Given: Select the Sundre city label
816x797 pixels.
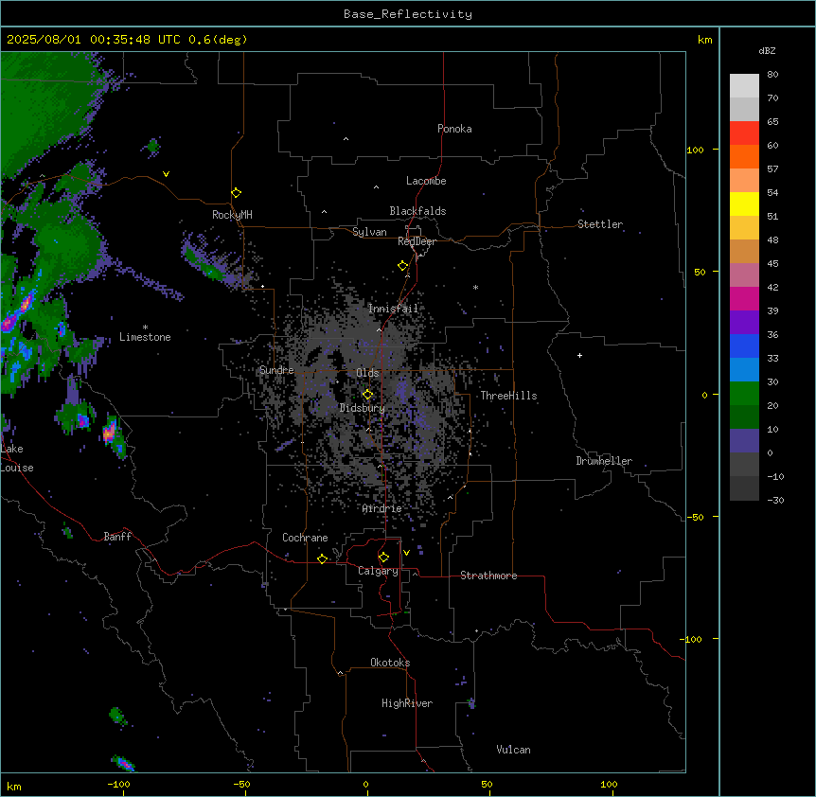Looking at the screenshot, I should click(276, 370).
